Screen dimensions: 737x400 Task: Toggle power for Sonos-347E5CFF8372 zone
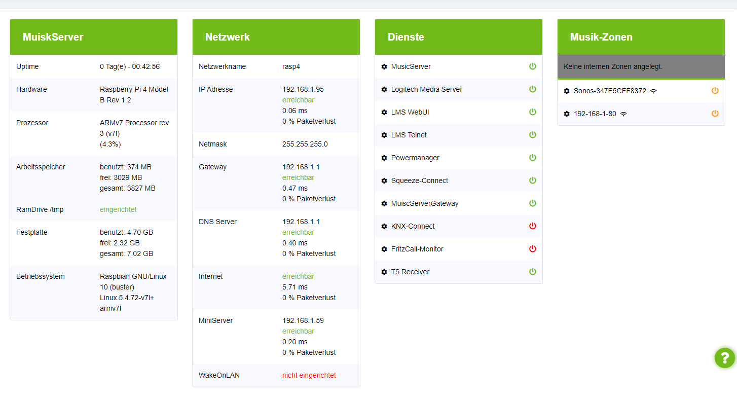715,91
